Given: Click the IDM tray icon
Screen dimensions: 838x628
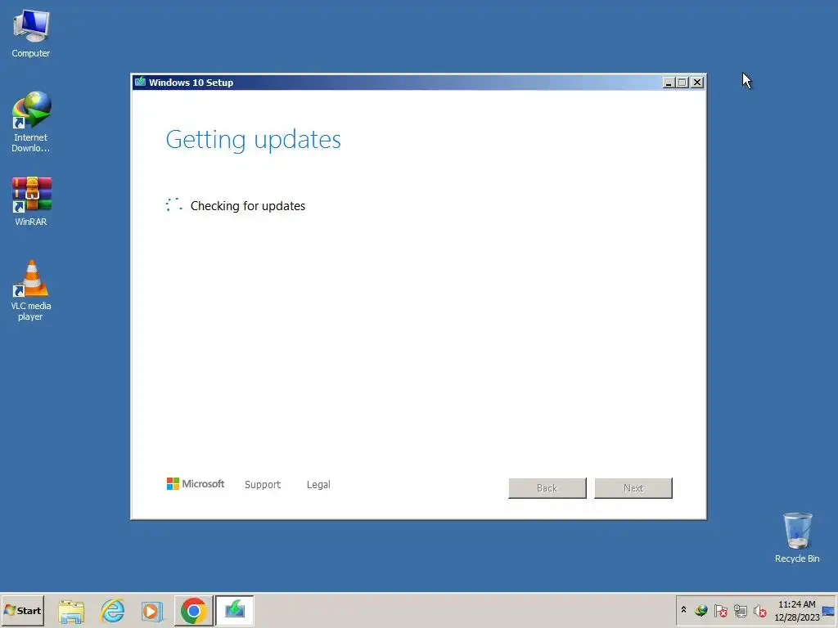Looking at the screenshot, I should [x=701, y=610].
